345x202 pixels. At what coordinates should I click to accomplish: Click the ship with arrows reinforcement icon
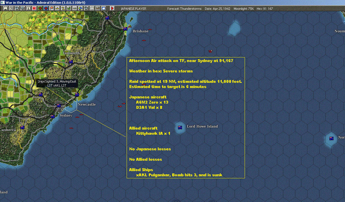coord(75,8)
